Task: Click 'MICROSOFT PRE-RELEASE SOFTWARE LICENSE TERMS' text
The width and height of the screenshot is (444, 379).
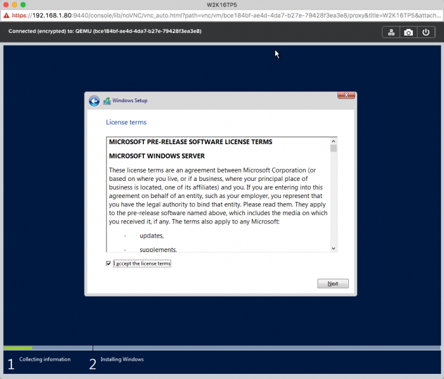Action: click(x=190, y=142)
